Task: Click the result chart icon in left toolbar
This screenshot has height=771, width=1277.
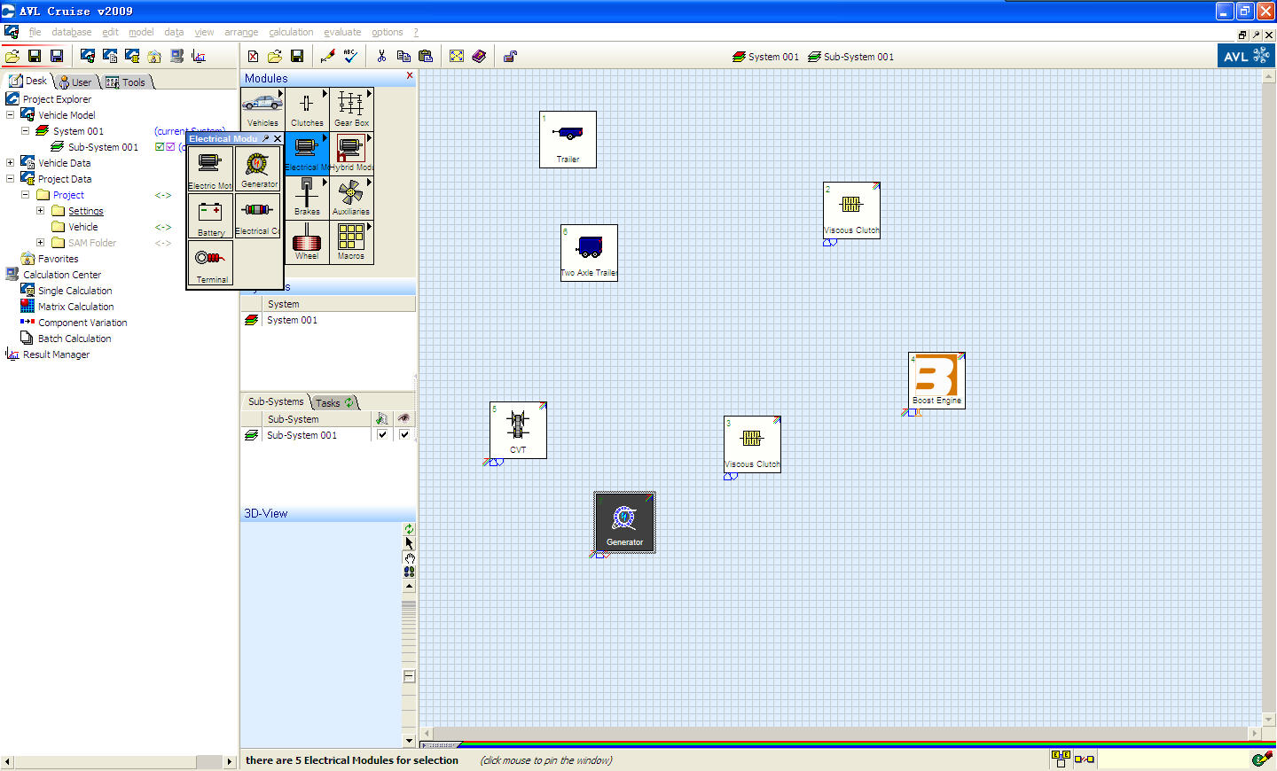Action: click(x=199, y=56)
